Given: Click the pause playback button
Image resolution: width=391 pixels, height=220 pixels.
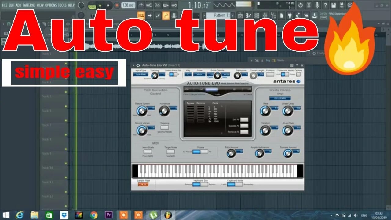Looking at the screenshot, I should (x=100, y=5).
